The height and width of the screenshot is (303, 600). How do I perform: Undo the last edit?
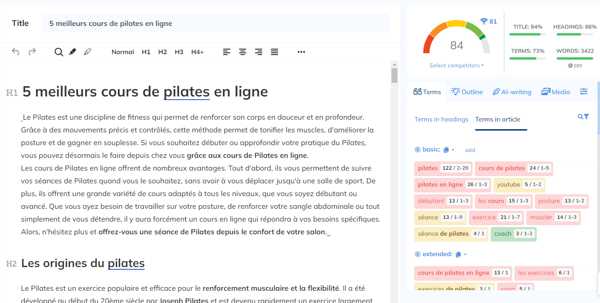[15, 52]
